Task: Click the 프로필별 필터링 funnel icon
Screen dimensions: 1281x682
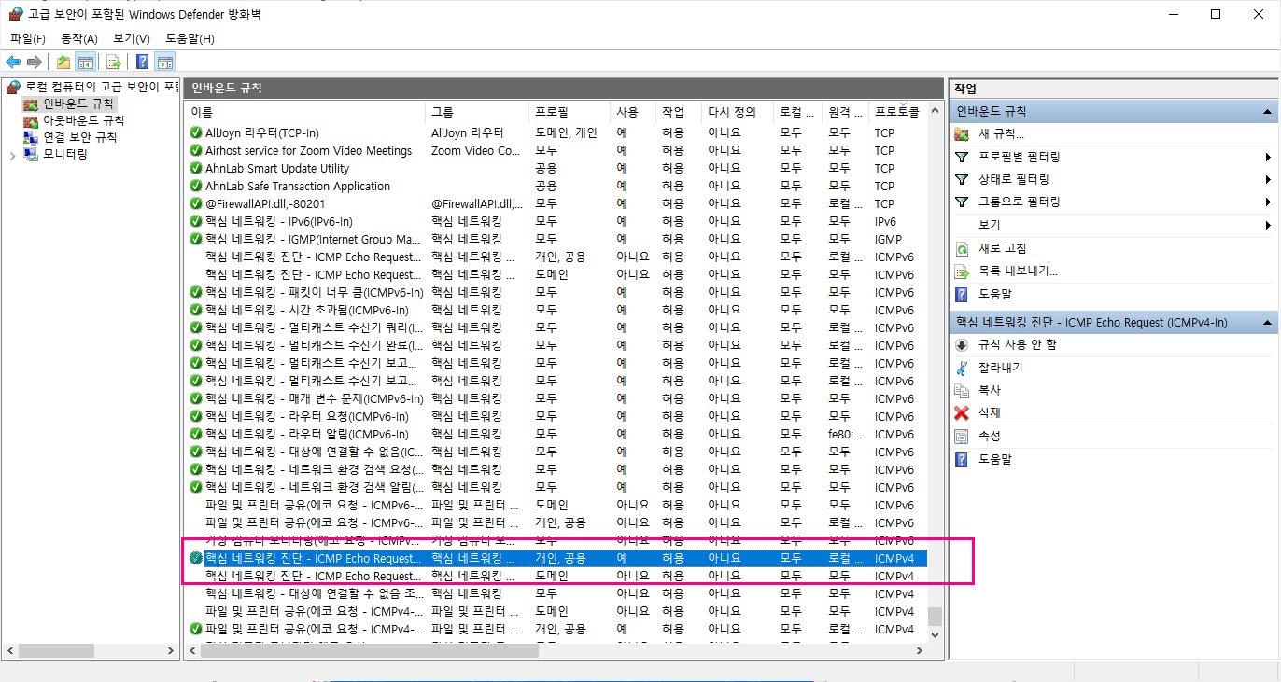Action: coord(963,157)
